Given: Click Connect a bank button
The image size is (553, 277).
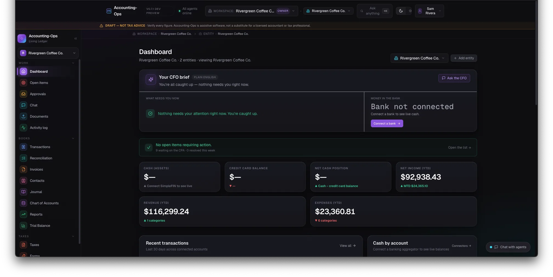Looking at the screenshot, I should (x=387, y=123).
